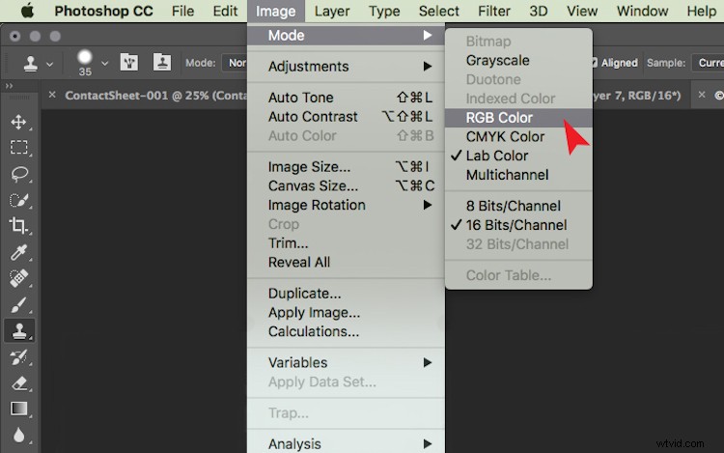724x453 pixels.
Task: Select the Brush tool
Action: pos(18,305)
